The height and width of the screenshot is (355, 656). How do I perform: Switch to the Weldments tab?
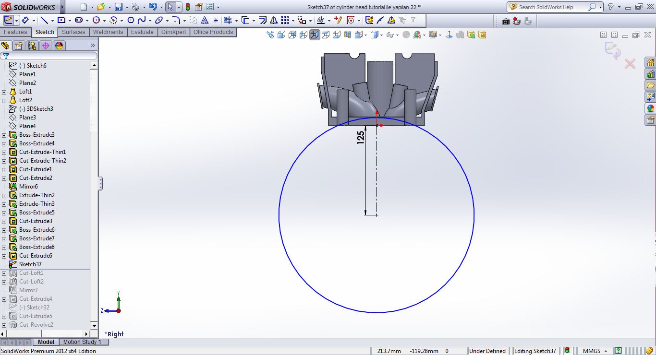(108, 32)
